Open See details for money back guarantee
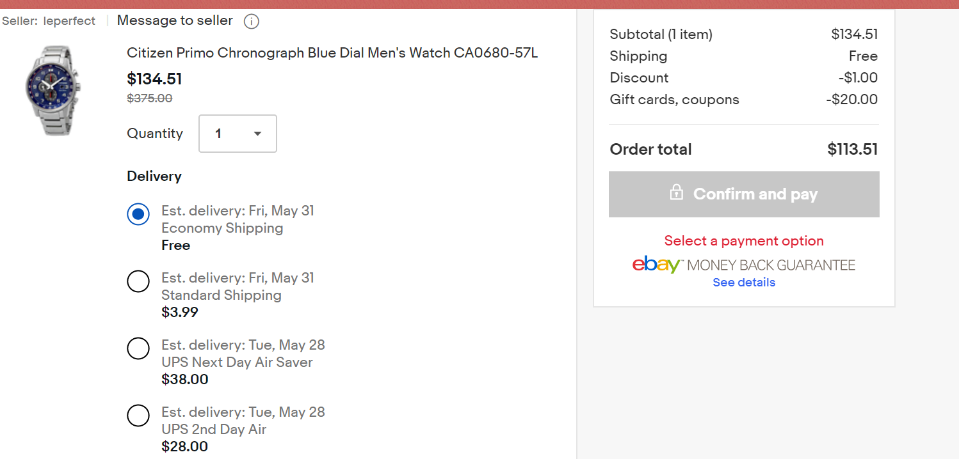Screen dimensions: 959x459 click(744, 283)
